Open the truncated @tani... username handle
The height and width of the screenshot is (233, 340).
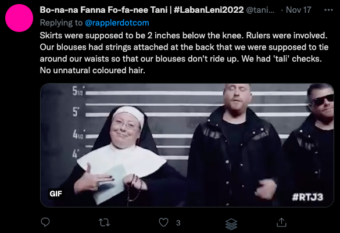click(x=260, y=10)
